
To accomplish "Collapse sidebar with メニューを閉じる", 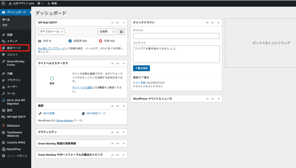I will [x=15, y=156].
